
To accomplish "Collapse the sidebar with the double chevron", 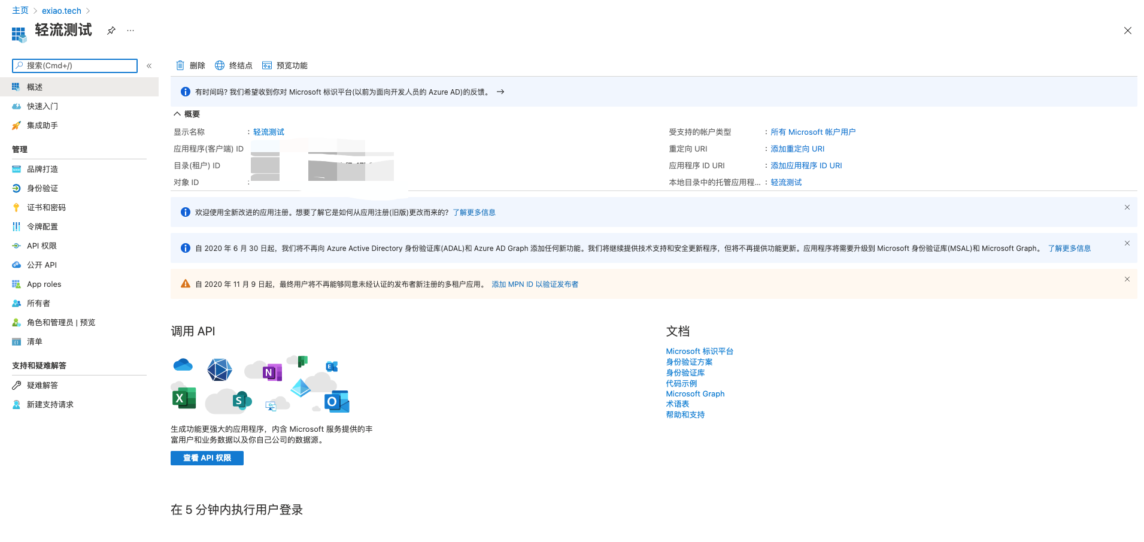I will pyautogui.click(x=149, y=66).
